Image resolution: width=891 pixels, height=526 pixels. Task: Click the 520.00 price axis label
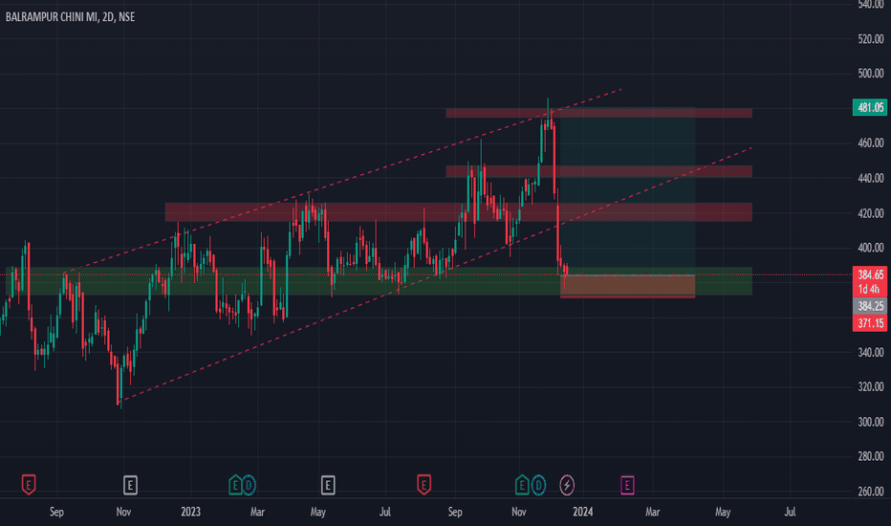point(871,39)
